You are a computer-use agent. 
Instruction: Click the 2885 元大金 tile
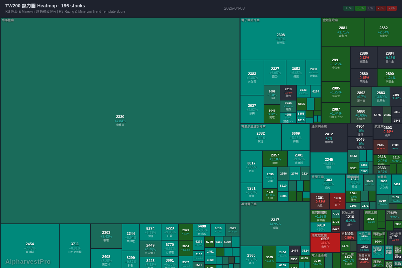tap(336, 92)
